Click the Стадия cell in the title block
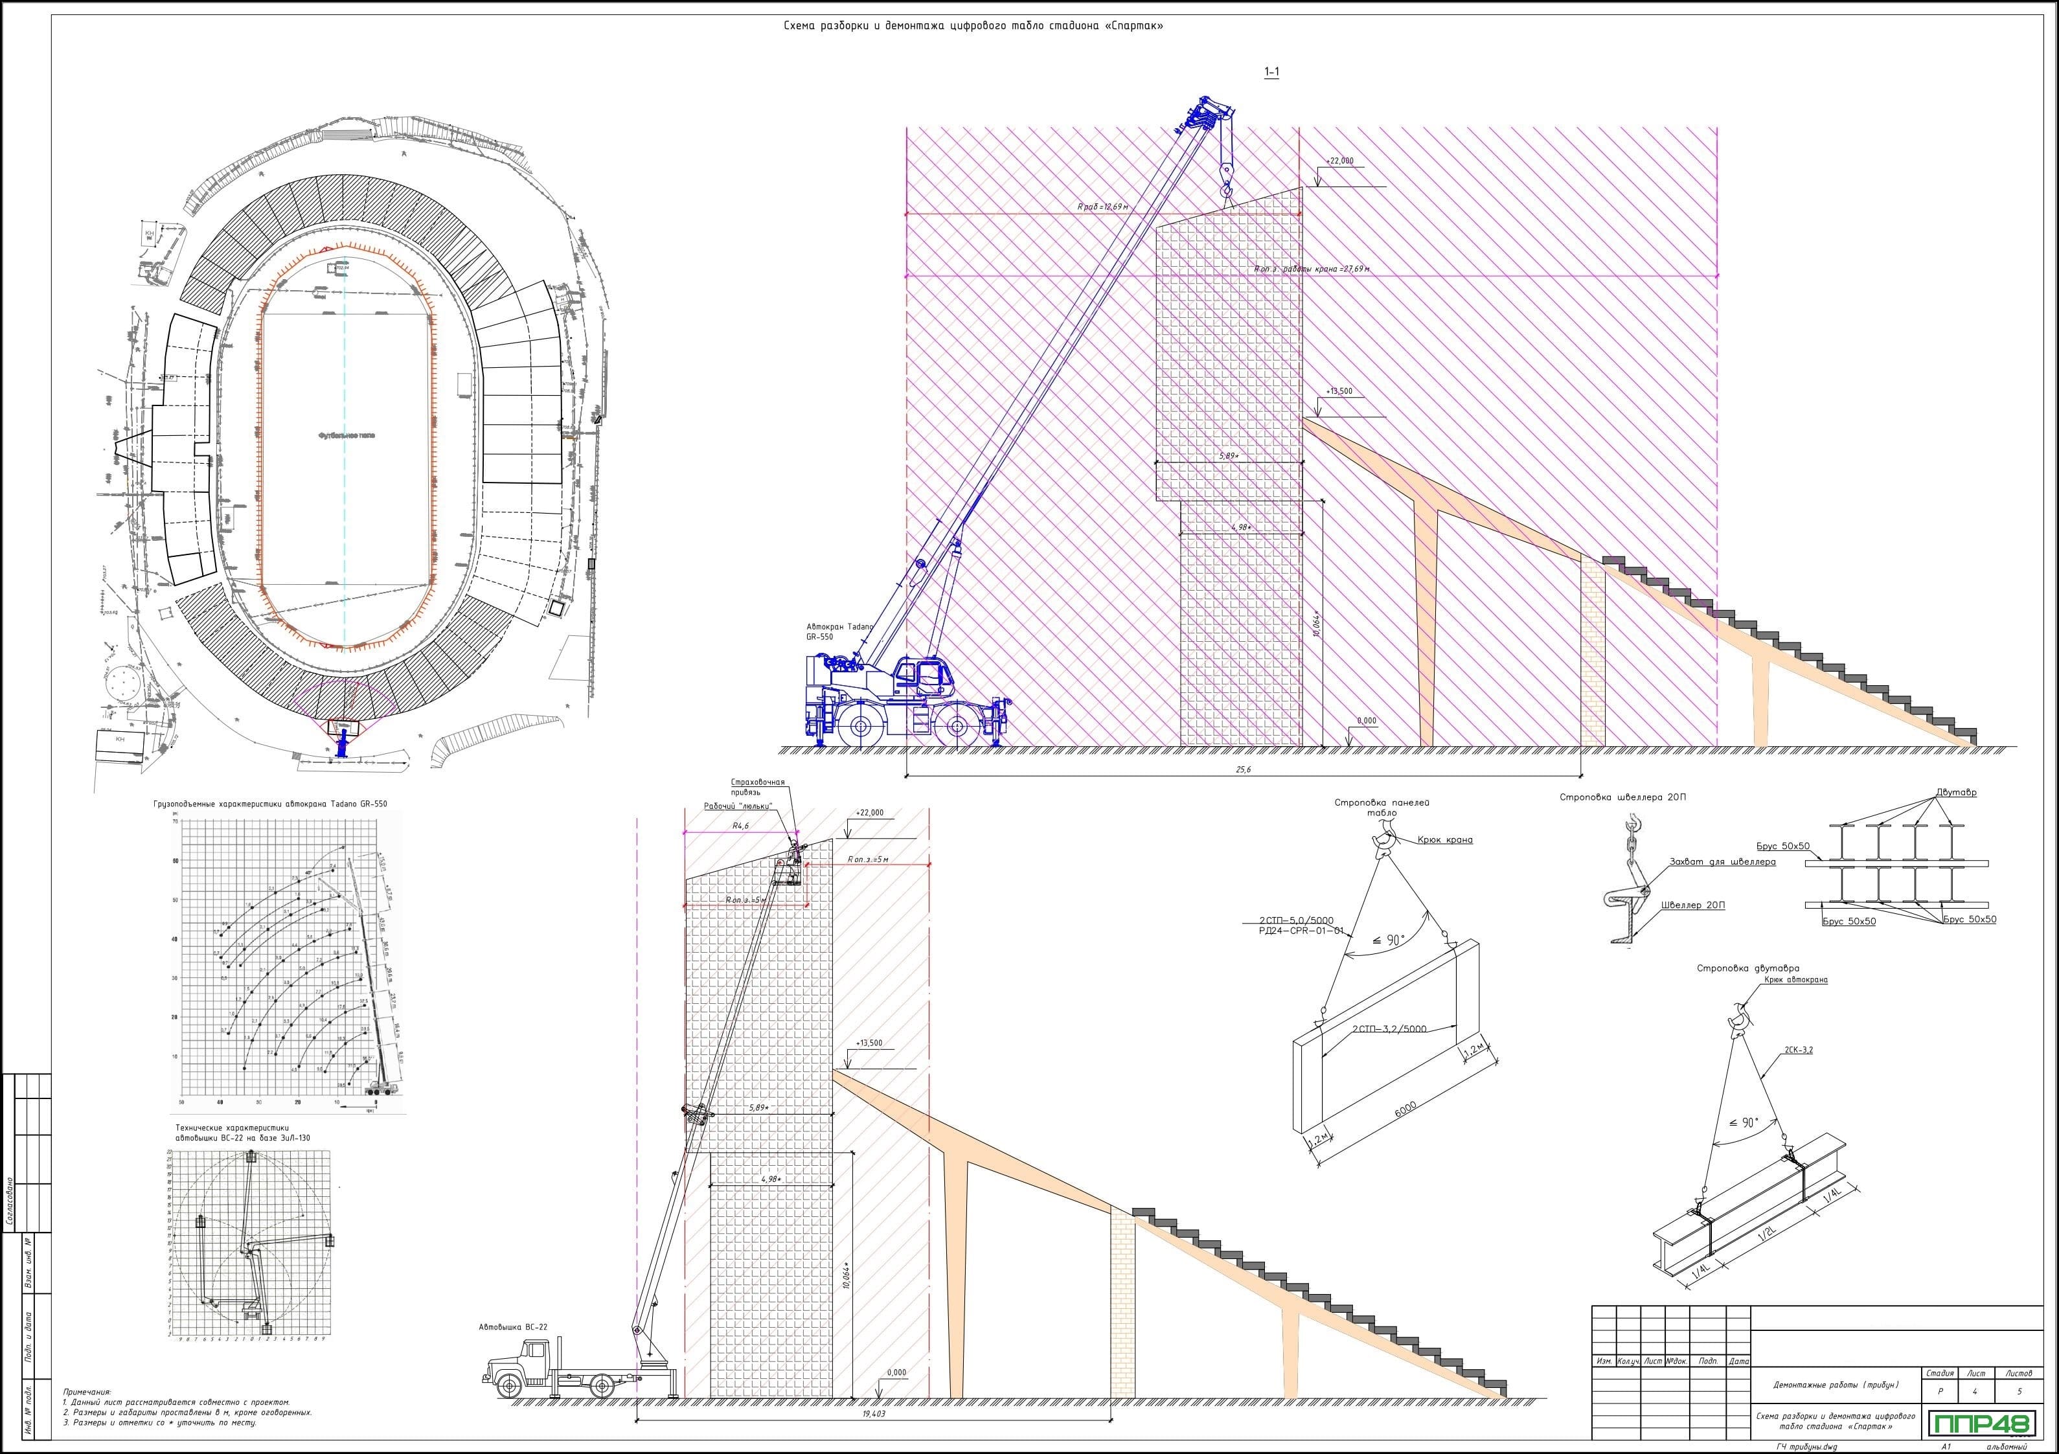 (x=1940, y=1373)
